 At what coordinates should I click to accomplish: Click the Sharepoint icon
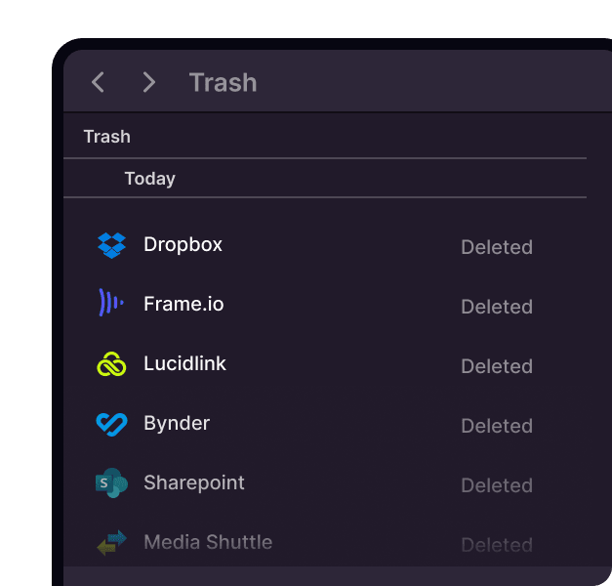[x=112, y=483]
